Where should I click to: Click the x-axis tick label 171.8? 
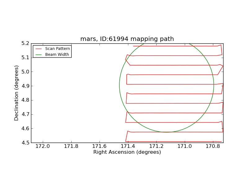coord(71,146)
